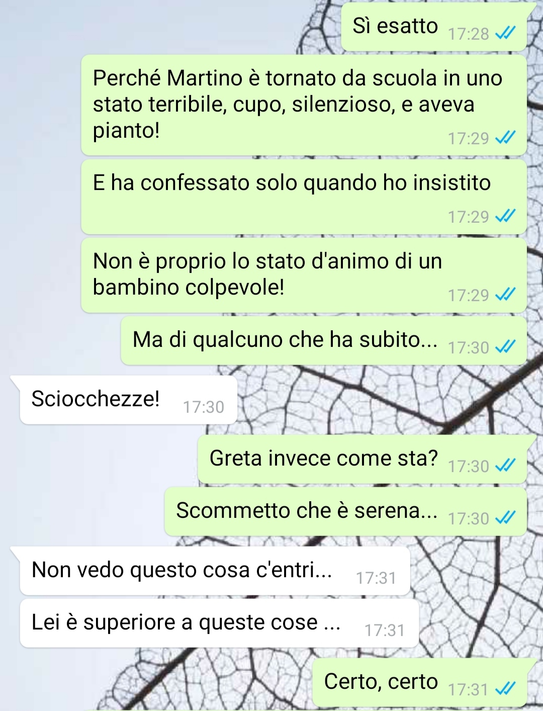Tap the 17:30 timestamp next to 'Sciocchezze!'

[x=203, y=407]
